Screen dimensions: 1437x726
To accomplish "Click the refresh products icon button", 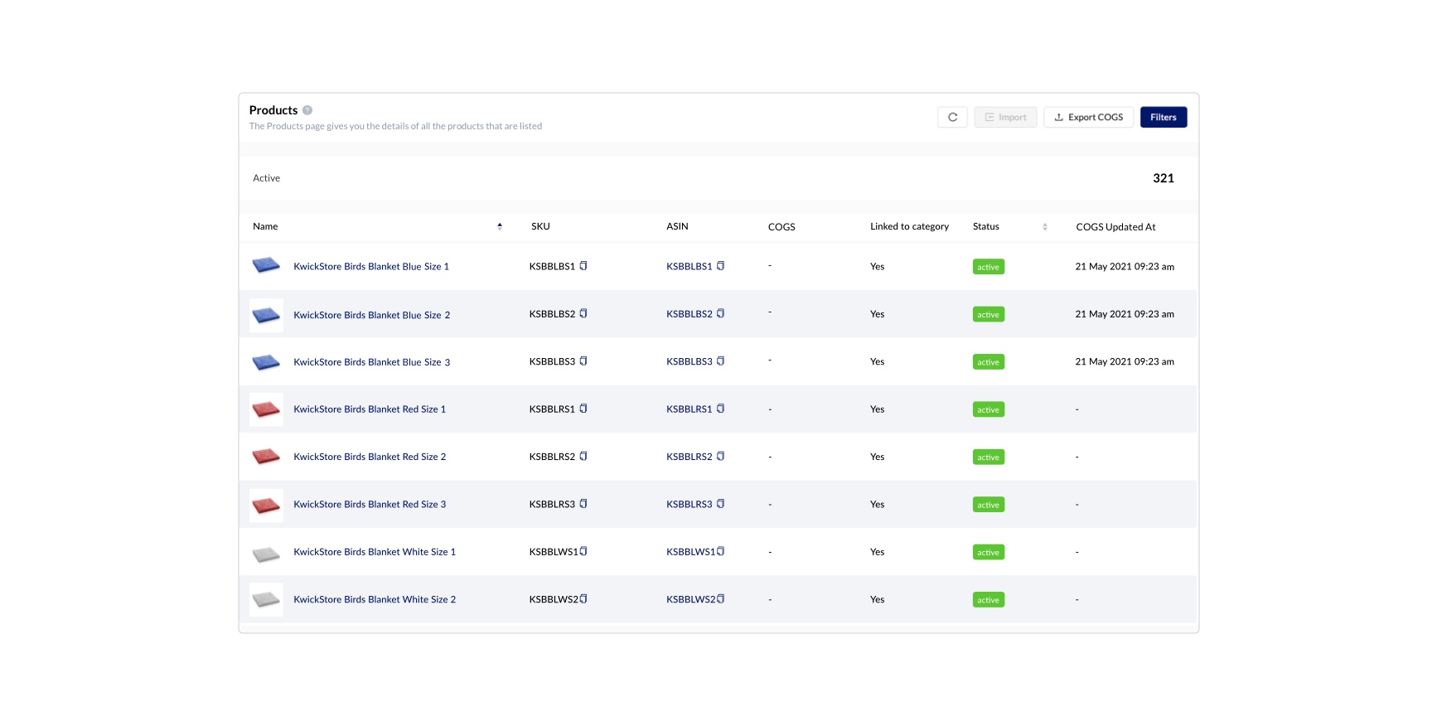I will click(x=952, y=118).
